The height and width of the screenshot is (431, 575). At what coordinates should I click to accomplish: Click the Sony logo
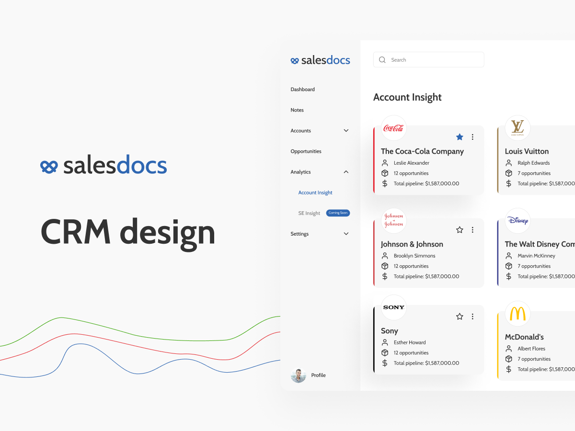pyautogui.click(x=394, y=307)
